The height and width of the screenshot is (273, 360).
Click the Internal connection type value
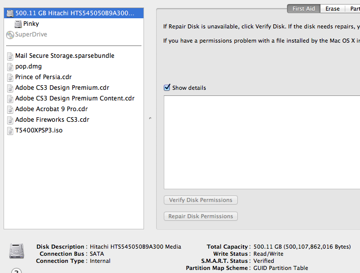pos(100,261)
